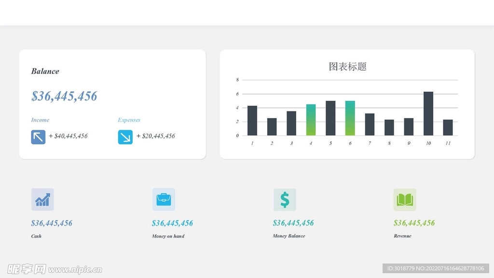The image size is (494, 278).
Task: Select the + $20,445,456 expenses amount
Action: 155,136
